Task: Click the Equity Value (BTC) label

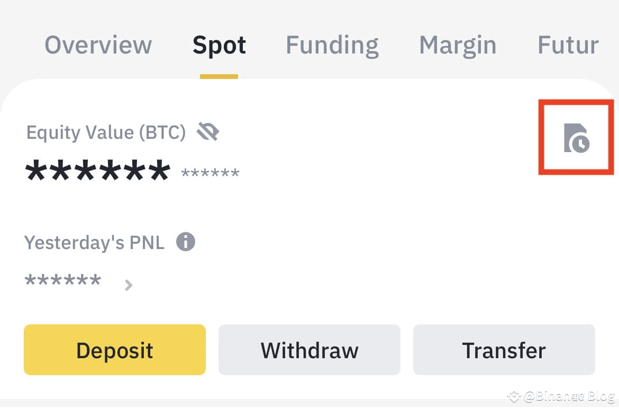Action: pos(106,132)
